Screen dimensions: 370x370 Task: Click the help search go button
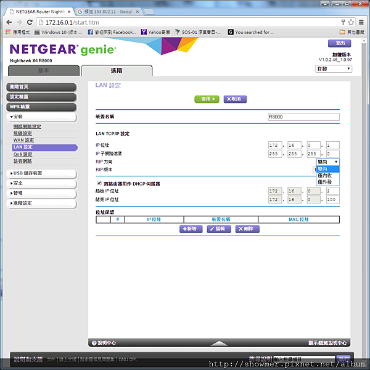tap(343, 359)
